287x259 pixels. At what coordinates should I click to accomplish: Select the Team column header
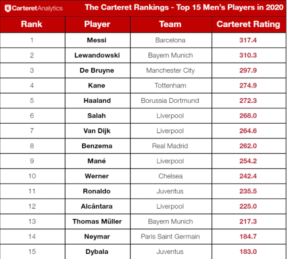click(x=170, y=24)
